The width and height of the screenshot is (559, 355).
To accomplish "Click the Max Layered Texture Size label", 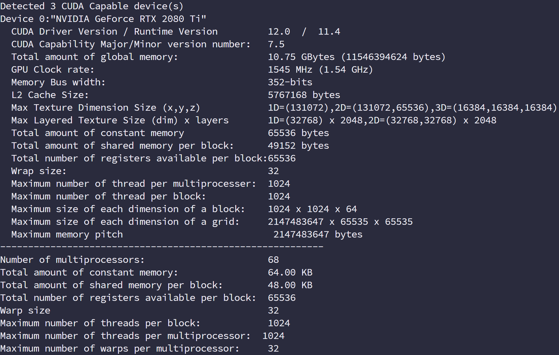I will [120, 120].
